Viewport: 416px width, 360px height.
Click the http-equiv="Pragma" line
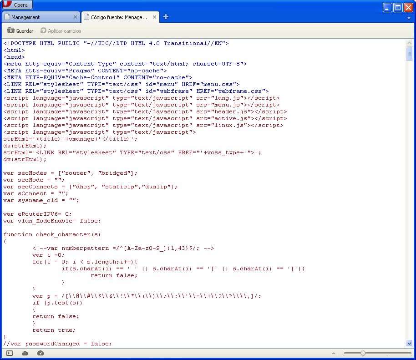point(85,71)
